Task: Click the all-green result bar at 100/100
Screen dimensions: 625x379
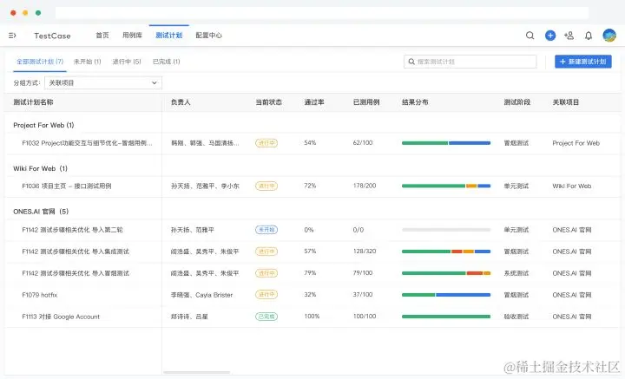Action: pos(446,317)
